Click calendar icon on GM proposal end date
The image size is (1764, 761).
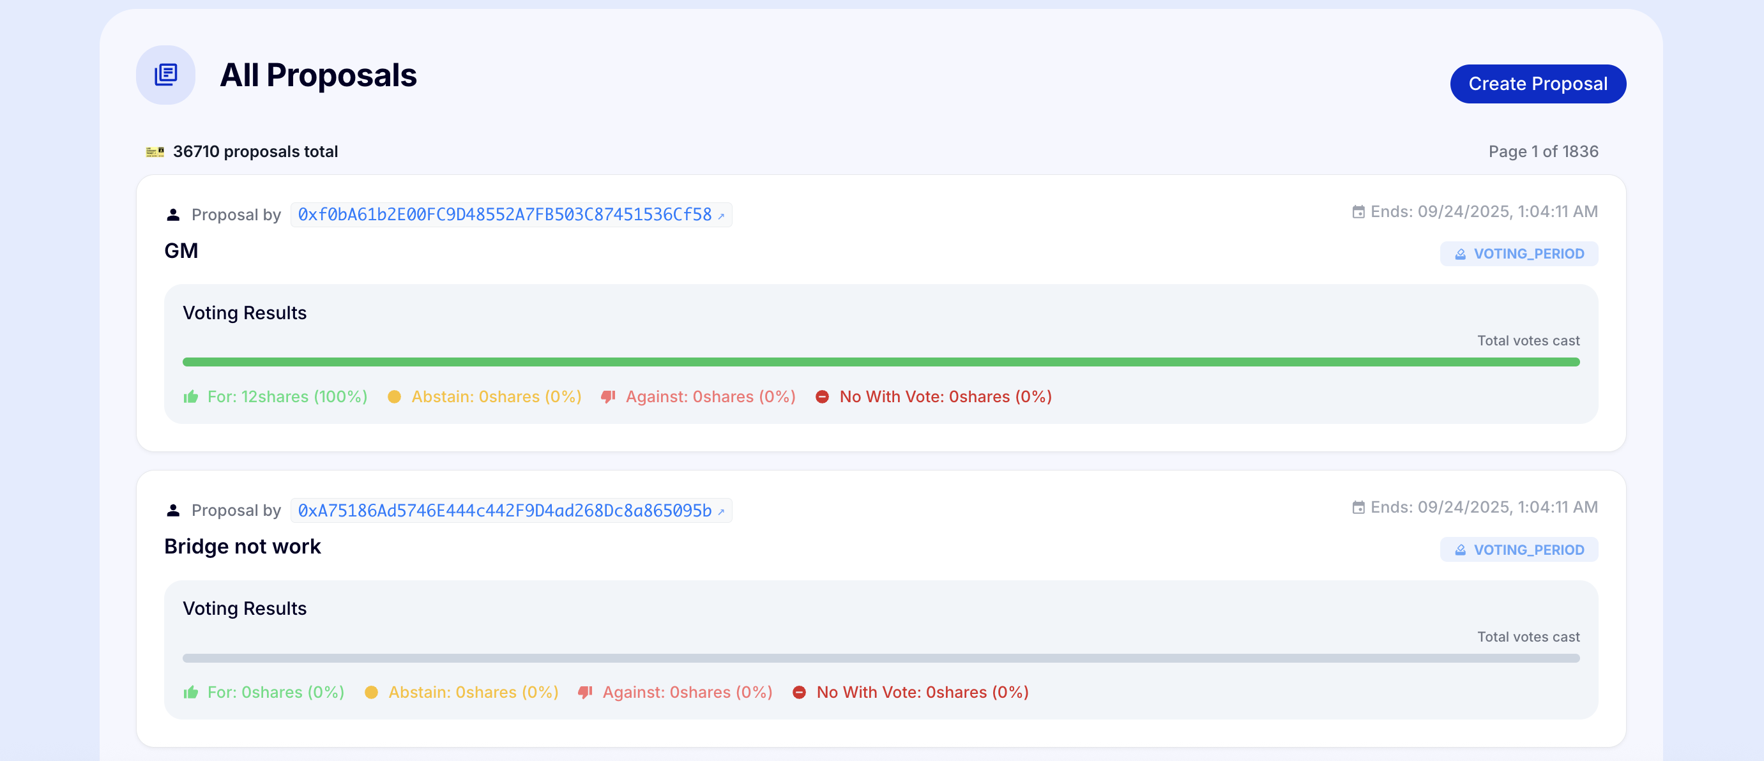[x=1358, y=212]
